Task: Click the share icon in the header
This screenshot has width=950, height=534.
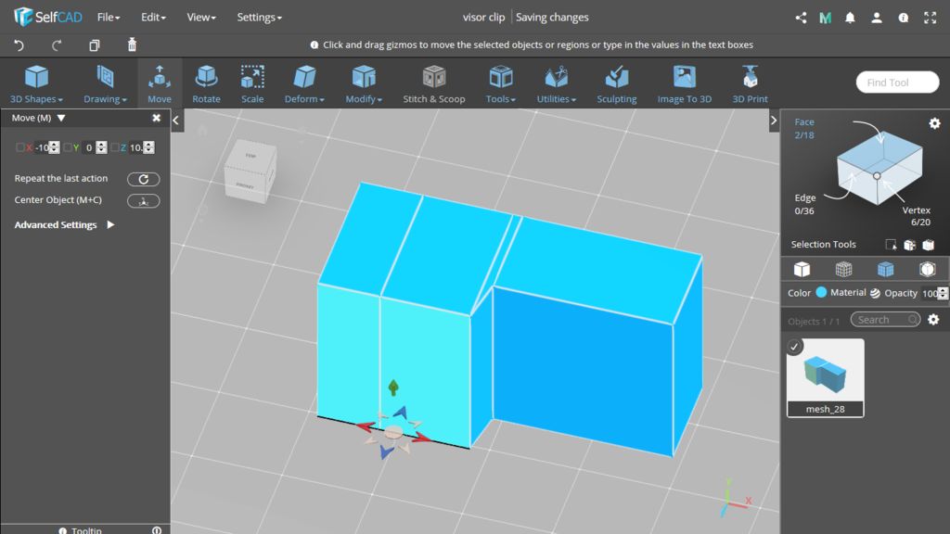Action: [802, 18]
